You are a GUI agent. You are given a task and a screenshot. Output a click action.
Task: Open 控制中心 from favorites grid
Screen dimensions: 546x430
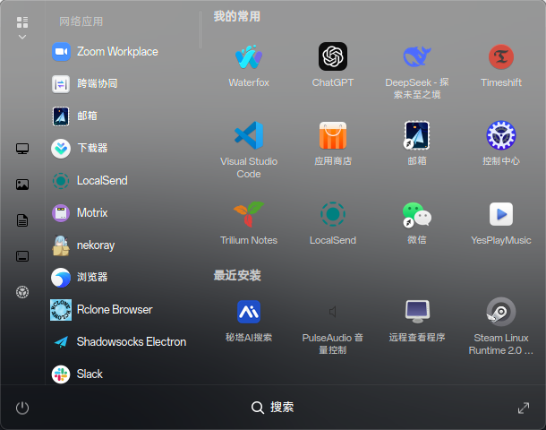(x=500, y=143)
